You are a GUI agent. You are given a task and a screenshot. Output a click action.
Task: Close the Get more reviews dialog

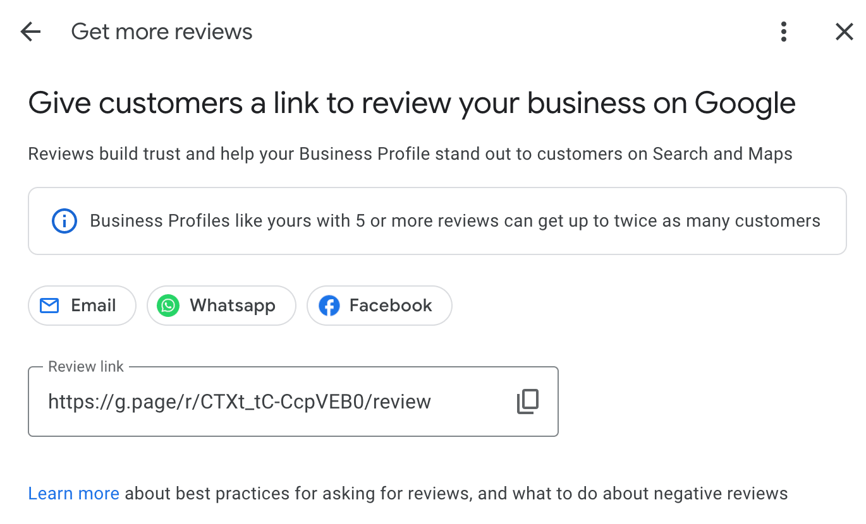coord(845,32)
